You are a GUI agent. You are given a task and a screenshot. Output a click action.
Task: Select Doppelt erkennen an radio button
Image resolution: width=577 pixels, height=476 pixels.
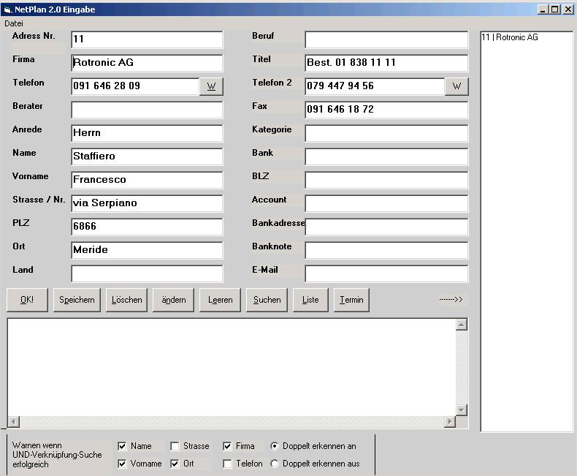274,446
